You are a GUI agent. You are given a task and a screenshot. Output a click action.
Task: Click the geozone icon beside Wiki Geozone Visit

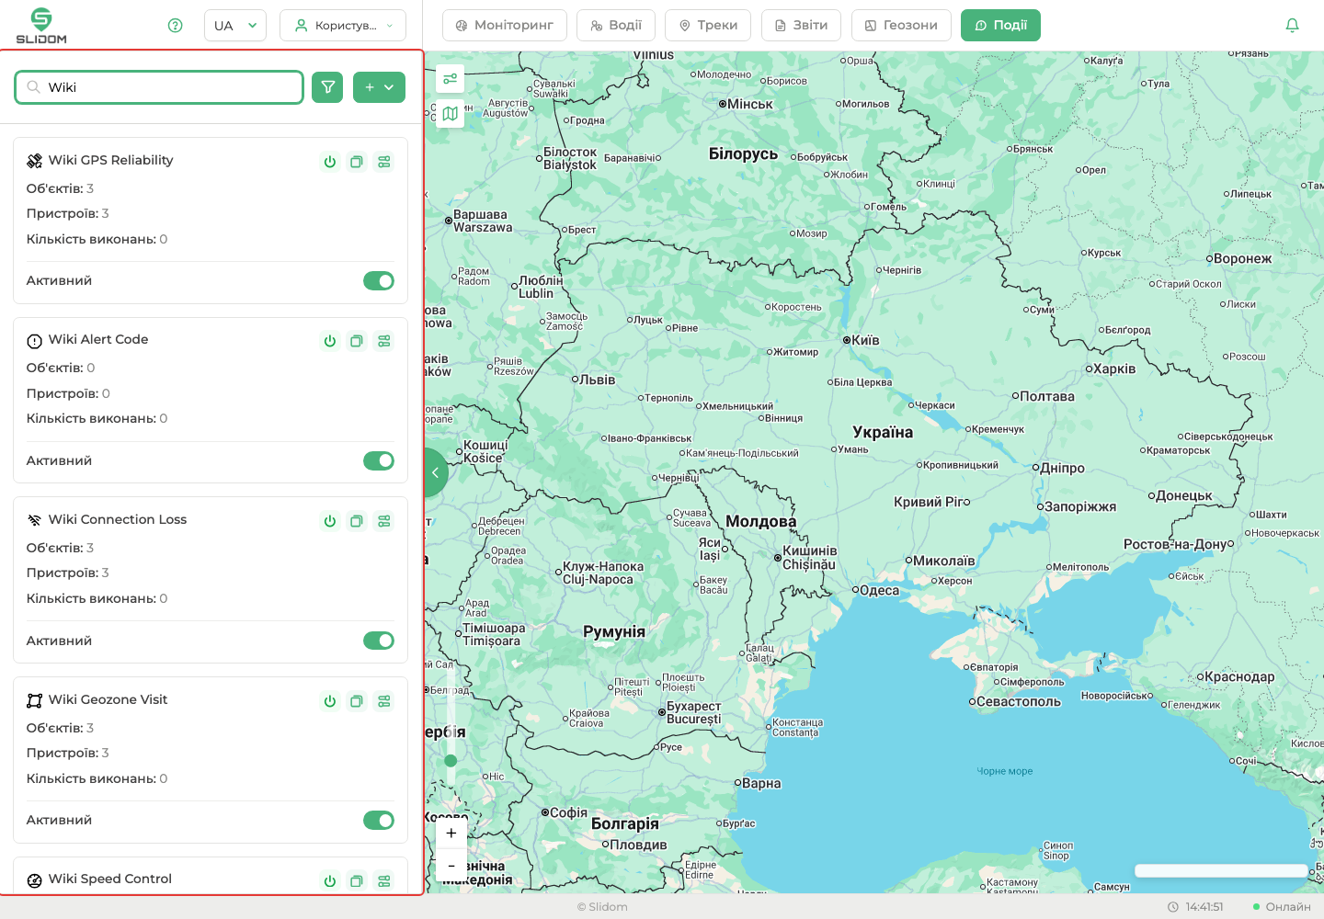tap(34, 700)
